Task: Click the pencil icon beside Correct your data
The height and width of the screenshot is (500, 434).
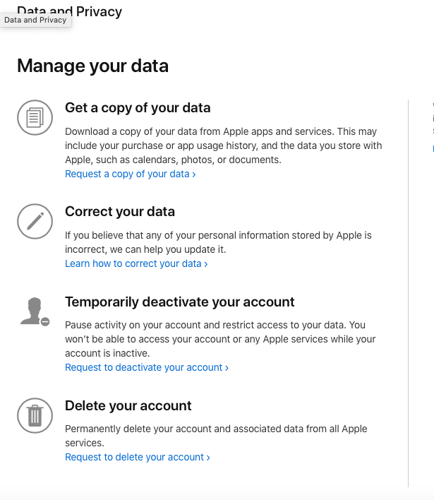Action: tap(35, 221)
